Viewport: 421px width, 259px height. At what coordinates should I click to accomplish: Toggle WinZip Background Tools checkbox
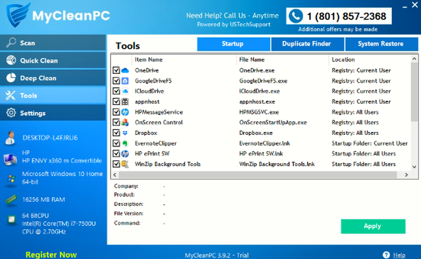click(116, 164)
